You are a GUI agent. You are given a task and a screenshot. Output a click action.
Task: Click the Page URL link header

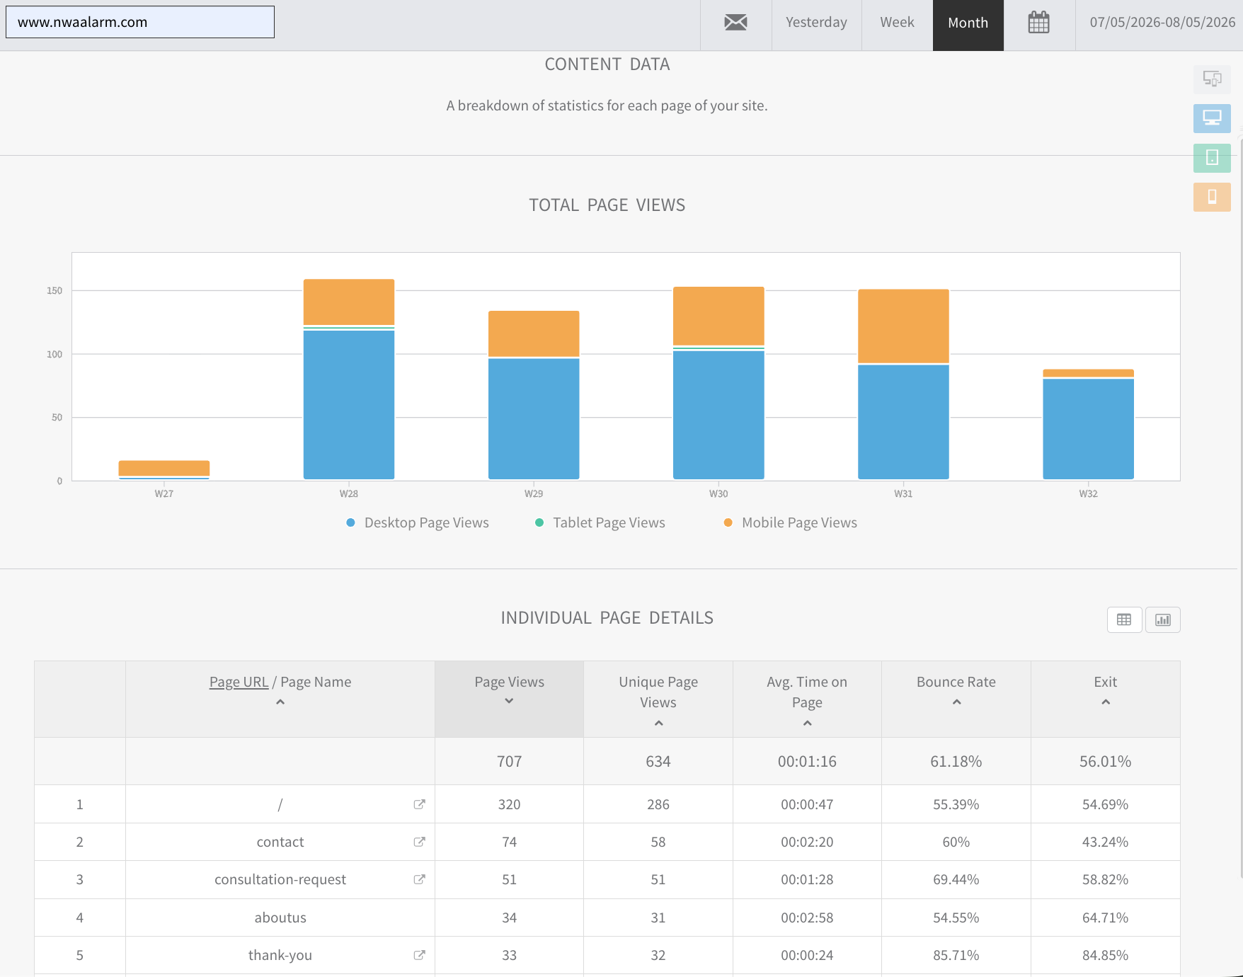[239, 682]
